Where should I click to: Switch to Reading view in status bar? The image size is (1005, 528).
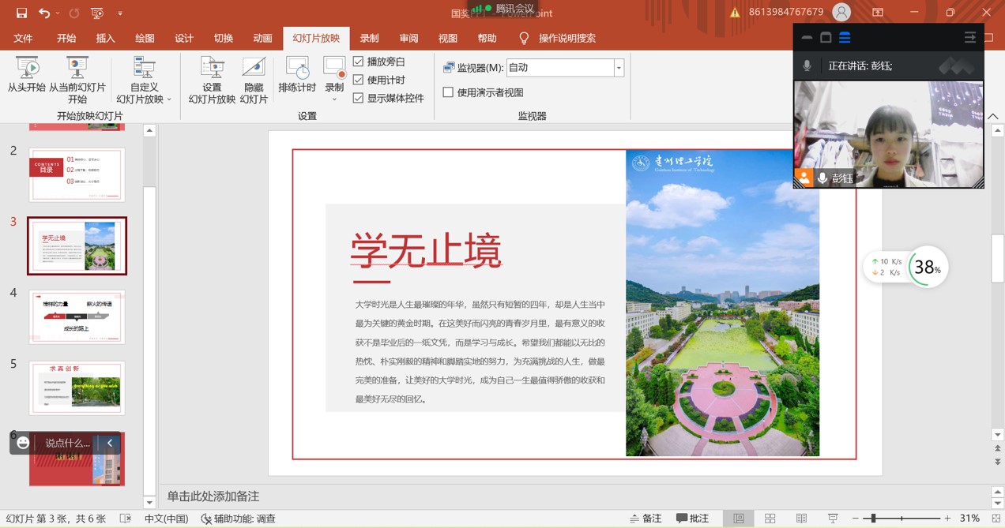coord(801,519)
